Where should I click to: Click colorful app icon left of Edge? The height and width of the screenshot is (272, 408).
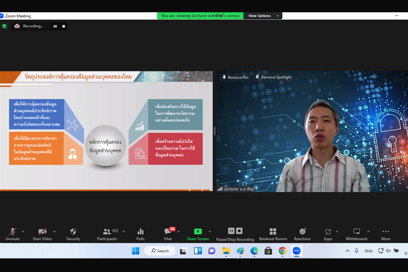(240, 251)
